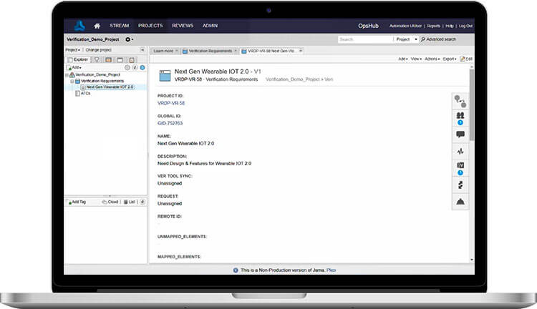537x309 pixels.
Task: Open the comments speech bubble panel
Action: tap(460, 134)
